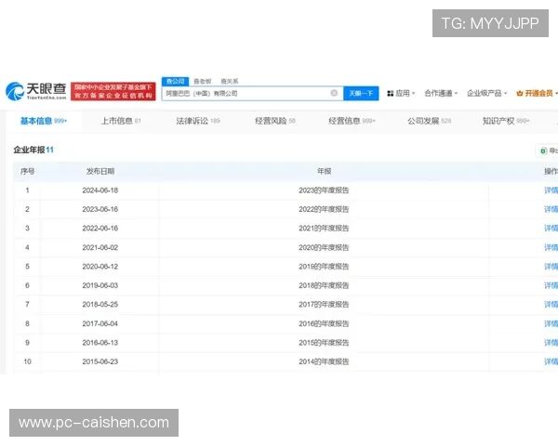The height and width of the screenshot is (446, 558).
Task: Click the 序号 column header
Action: tap(27, 171)
